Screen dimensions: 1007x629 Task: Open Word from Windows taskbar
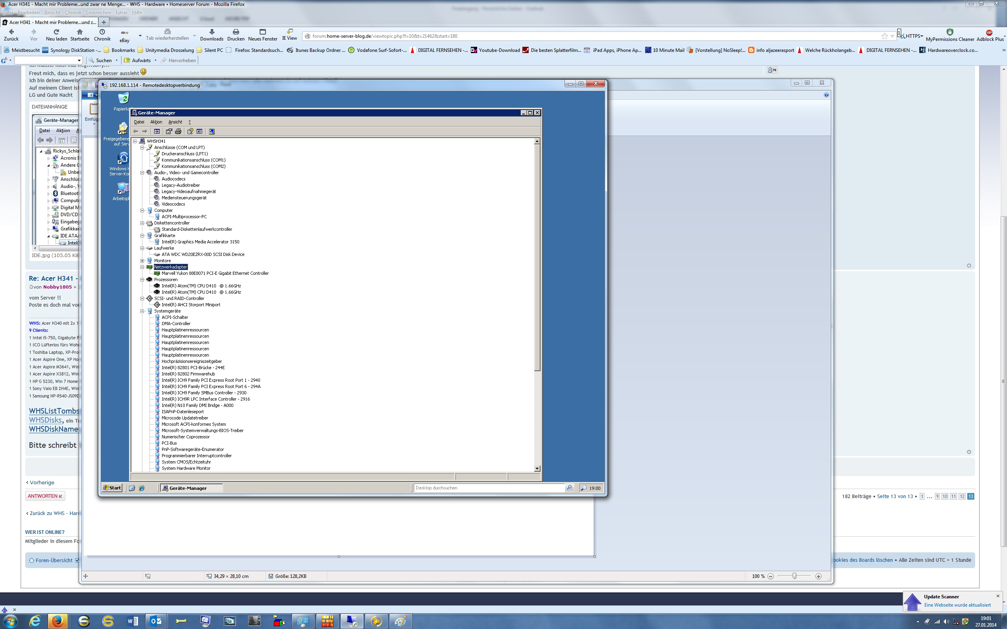tap(132, 621)
